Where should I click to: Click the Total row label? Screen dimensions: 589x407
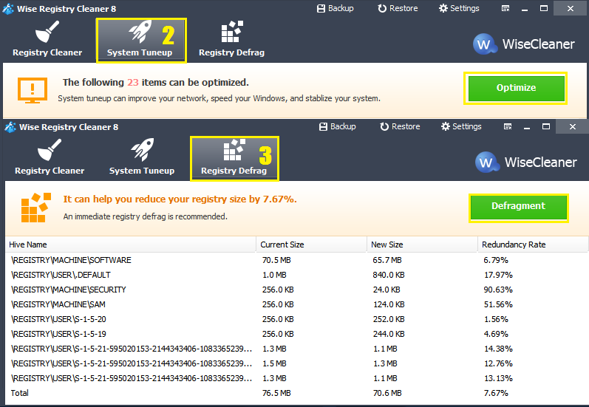19,393
